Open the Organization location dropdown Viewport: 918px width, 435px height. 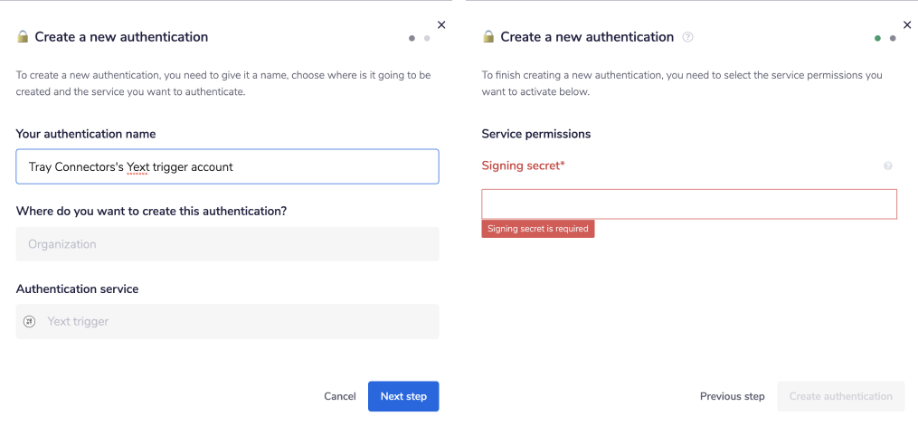click(227, 244)
